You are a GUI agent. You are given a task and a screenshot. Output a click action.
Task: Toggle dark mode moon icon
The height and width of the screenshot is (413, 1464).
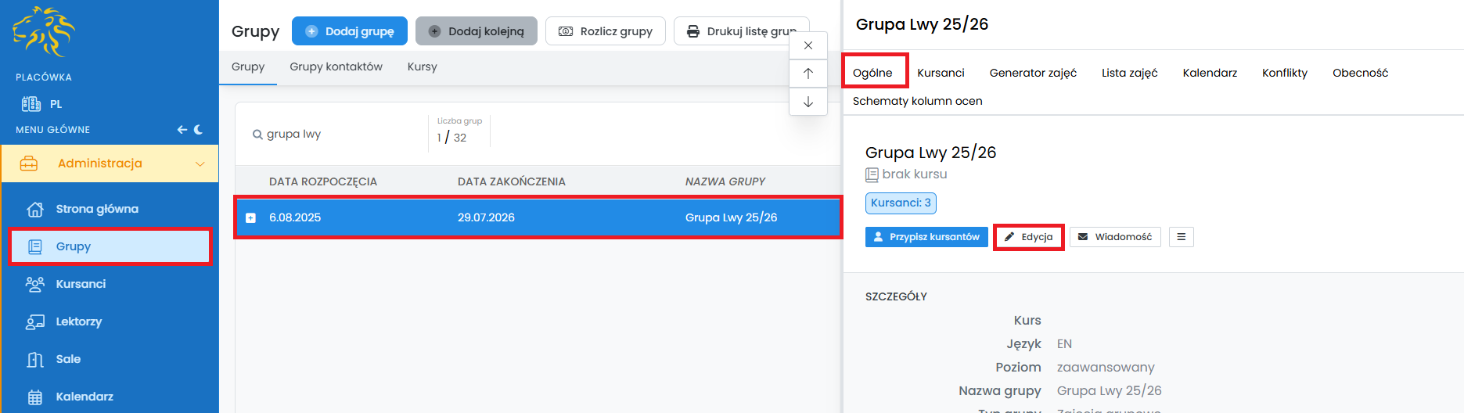click(199, 130)
